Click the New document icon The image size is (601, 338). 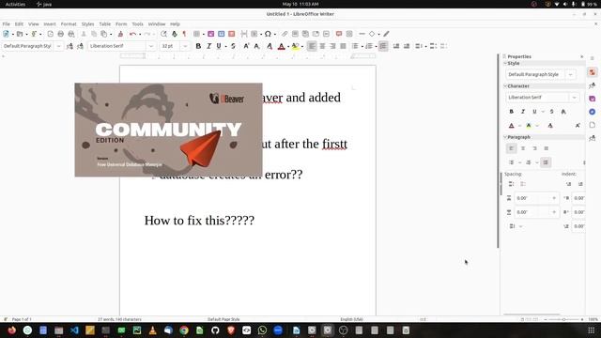7,34
